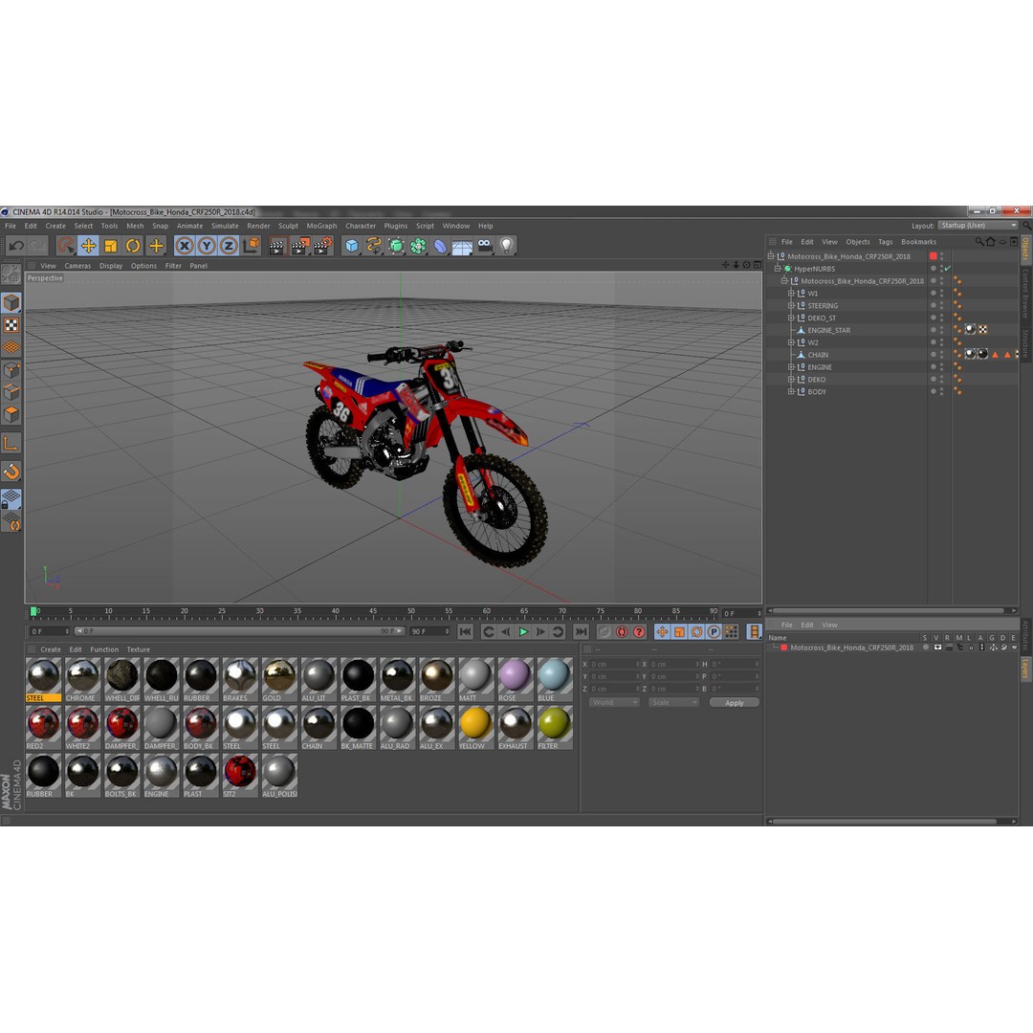Enable texture mode in left toolbar
Viewport: 1033px width, 1033px height.
pyautogui.click(x=11, y=325)
